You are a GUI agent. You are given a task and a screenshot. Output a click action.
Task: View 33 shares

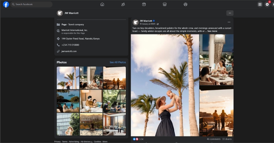tap(227, 139)
